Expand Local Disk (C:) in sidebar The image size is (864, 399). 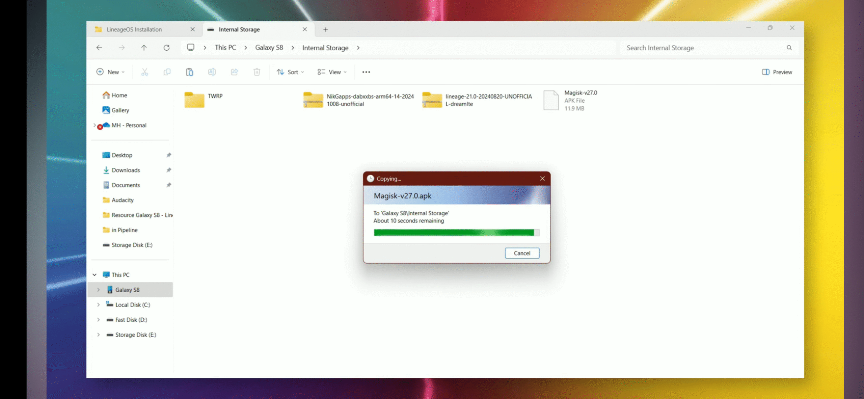click(98, 305)
